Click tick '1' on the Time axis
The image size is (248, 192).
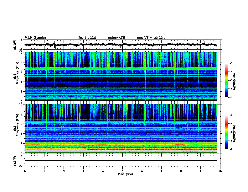[44, 171]
